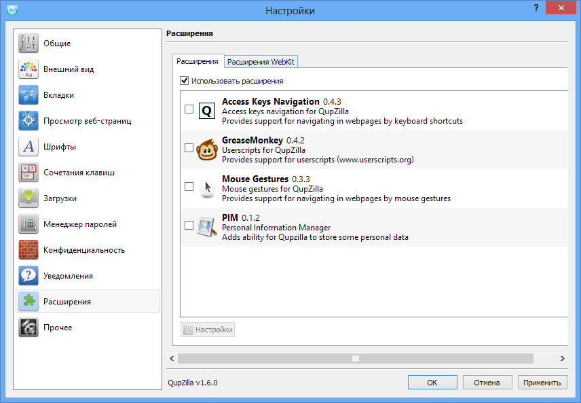Click the Общие sliders icon
This screenshot has height=403, width=581.
(x=28, y=43)
